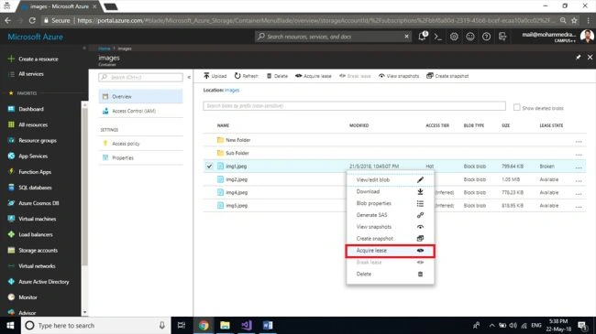Open Function Apps in sidebar
The width and height of the screenshot is (596, 334).
[35, 171]
